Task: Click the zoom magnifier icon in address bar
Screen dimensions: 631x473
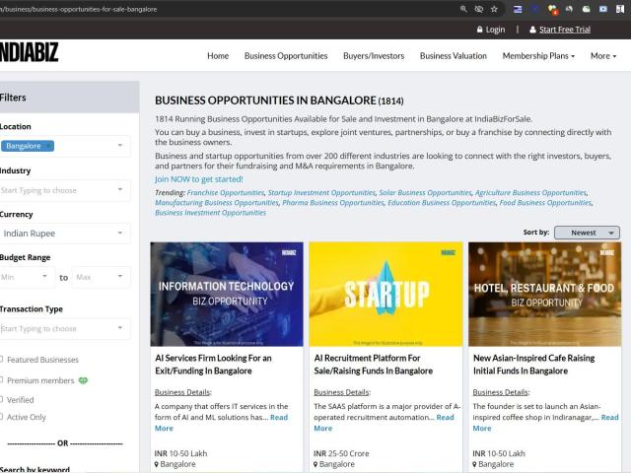Action: click(x=463, y=9)
